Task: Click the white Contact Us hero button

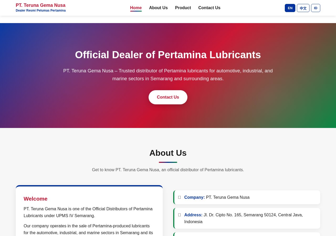Action: tap(168, 97)
